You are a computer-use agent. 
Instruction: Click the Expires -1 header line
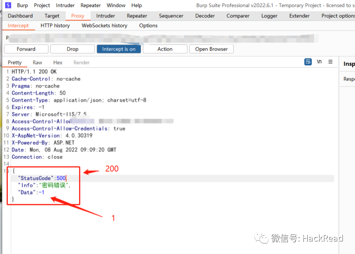point(28,107)
